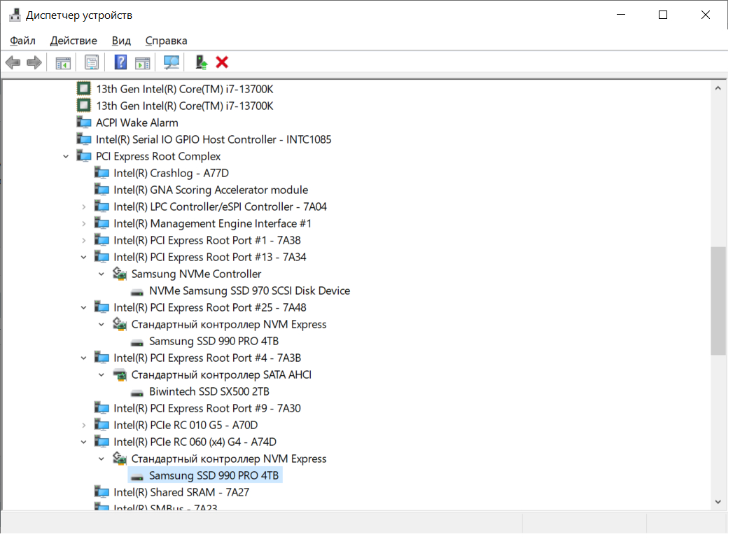Click the vertical scrollbar thumb
This screenshot has height=560, width=747.
point(718,301)
